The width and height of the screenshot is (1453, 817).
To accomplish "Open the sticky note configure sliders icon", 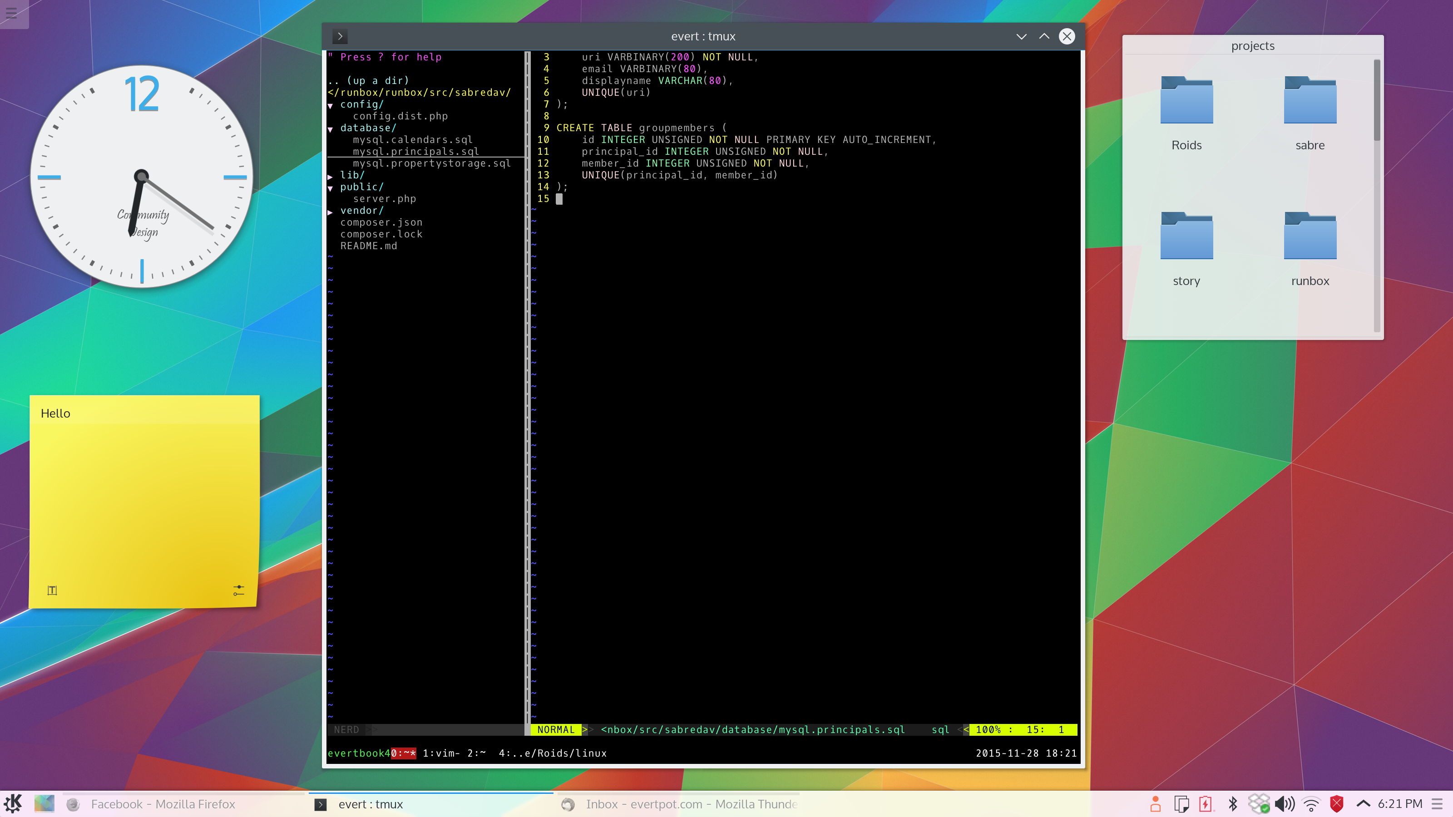I will pos(238,591).
